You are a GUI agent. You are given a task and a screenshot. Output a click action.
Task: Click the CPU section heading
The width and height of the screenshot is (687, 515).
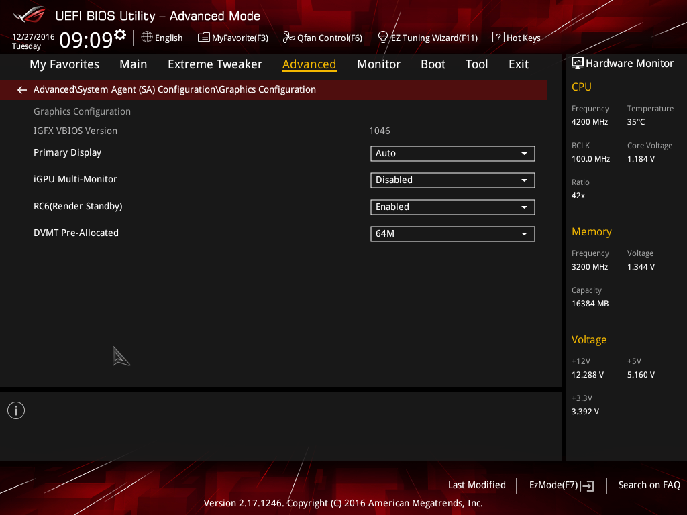tap(582, 87)
